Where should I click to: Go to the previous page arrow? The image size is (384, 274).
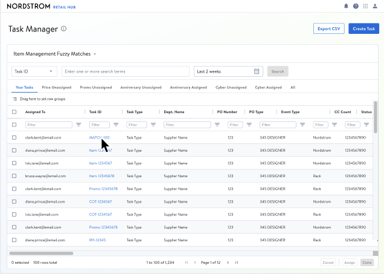point(195,263)
